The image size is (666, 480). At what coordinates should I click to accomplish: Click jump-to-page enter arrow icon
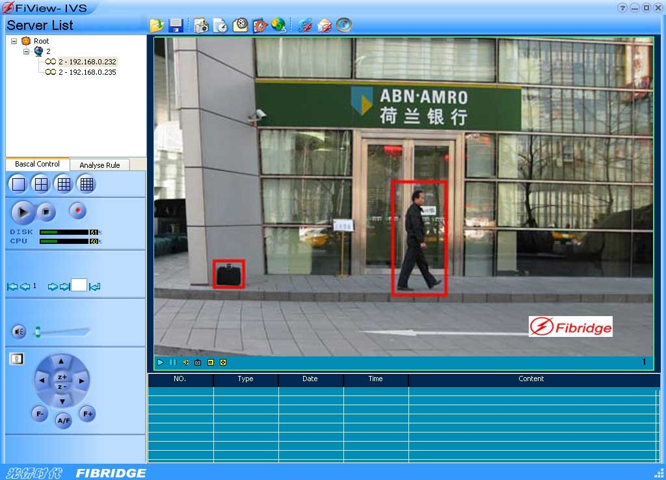(95, 287)
